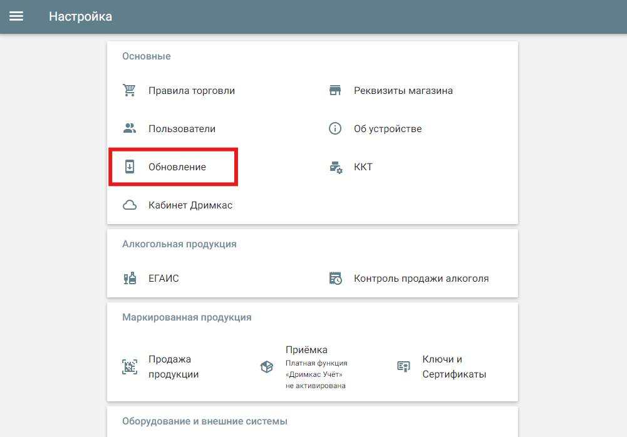Open Правила торговли settings
627x437 pixels.
click(x=192, y=90)
